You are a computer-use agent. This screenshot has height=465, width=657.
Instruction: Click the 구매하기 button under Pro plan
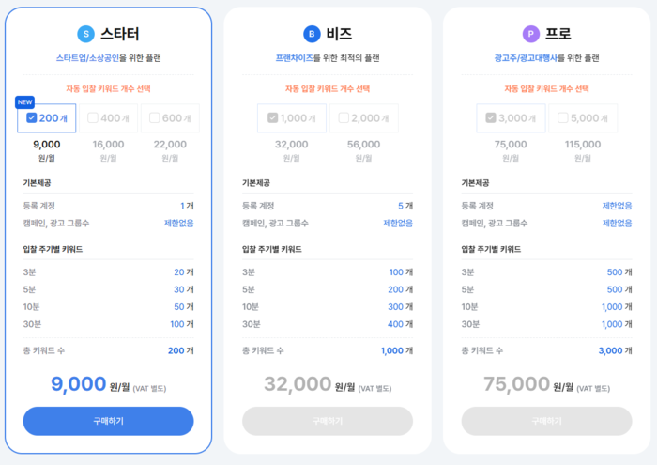point(546,421)
